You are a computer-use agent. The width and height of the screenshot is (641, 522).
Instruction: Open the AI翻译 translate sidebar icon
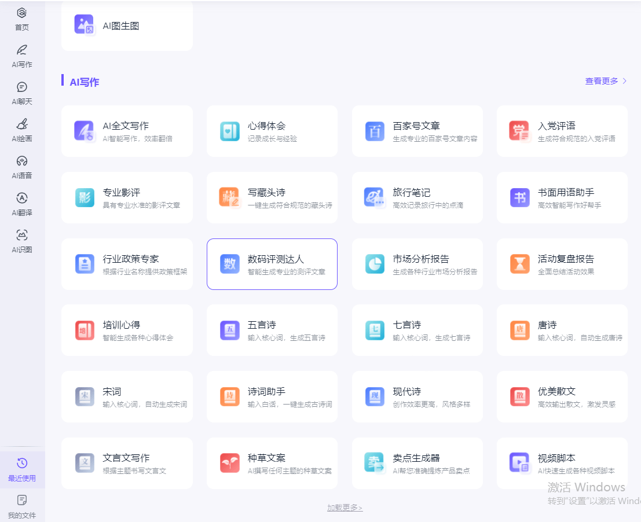(22, 198)
